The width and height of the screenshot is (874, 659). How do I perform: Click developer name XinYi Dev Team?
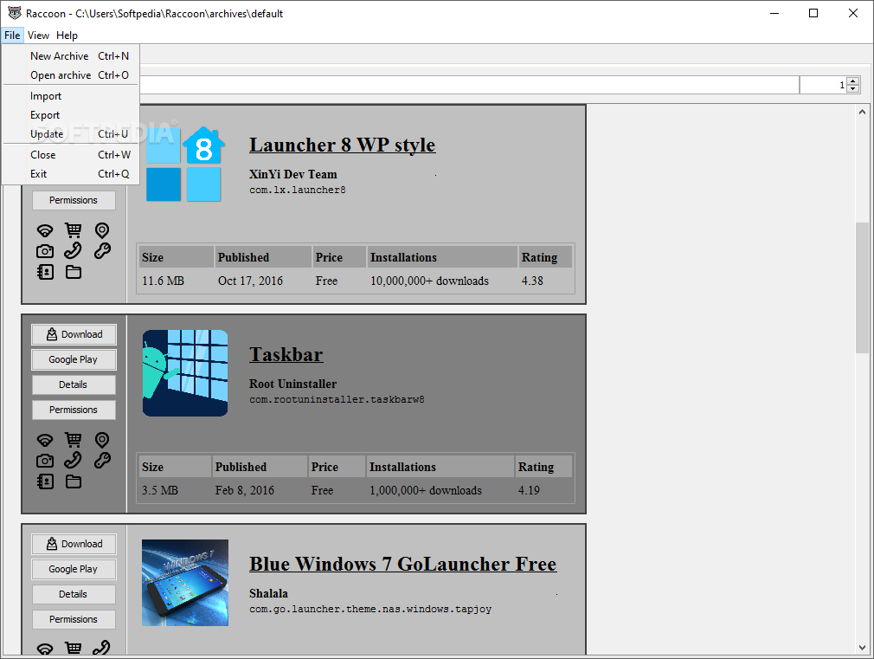click(x=293, y=174)
